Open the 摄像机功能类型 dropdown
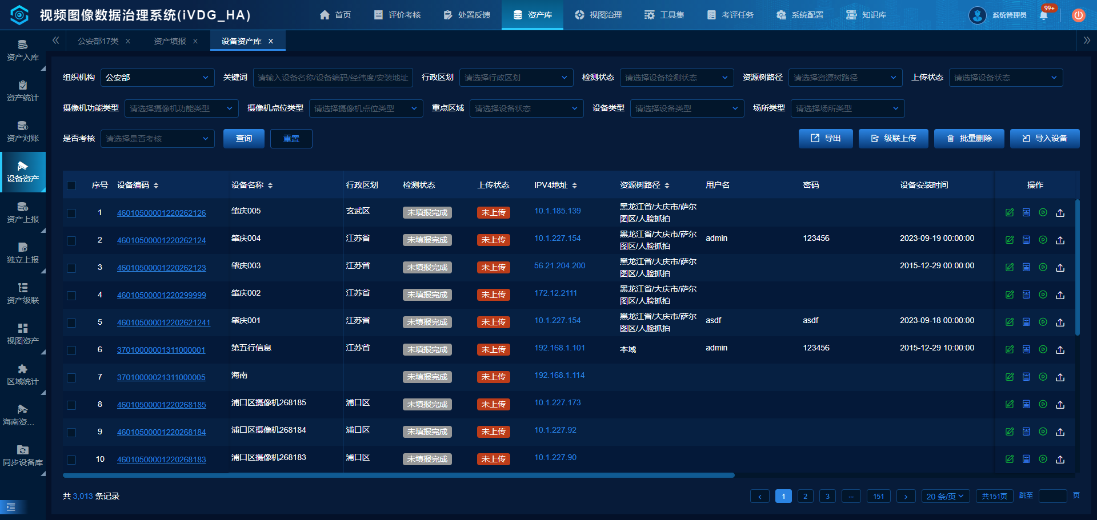1097x520 pixels. 182,108
